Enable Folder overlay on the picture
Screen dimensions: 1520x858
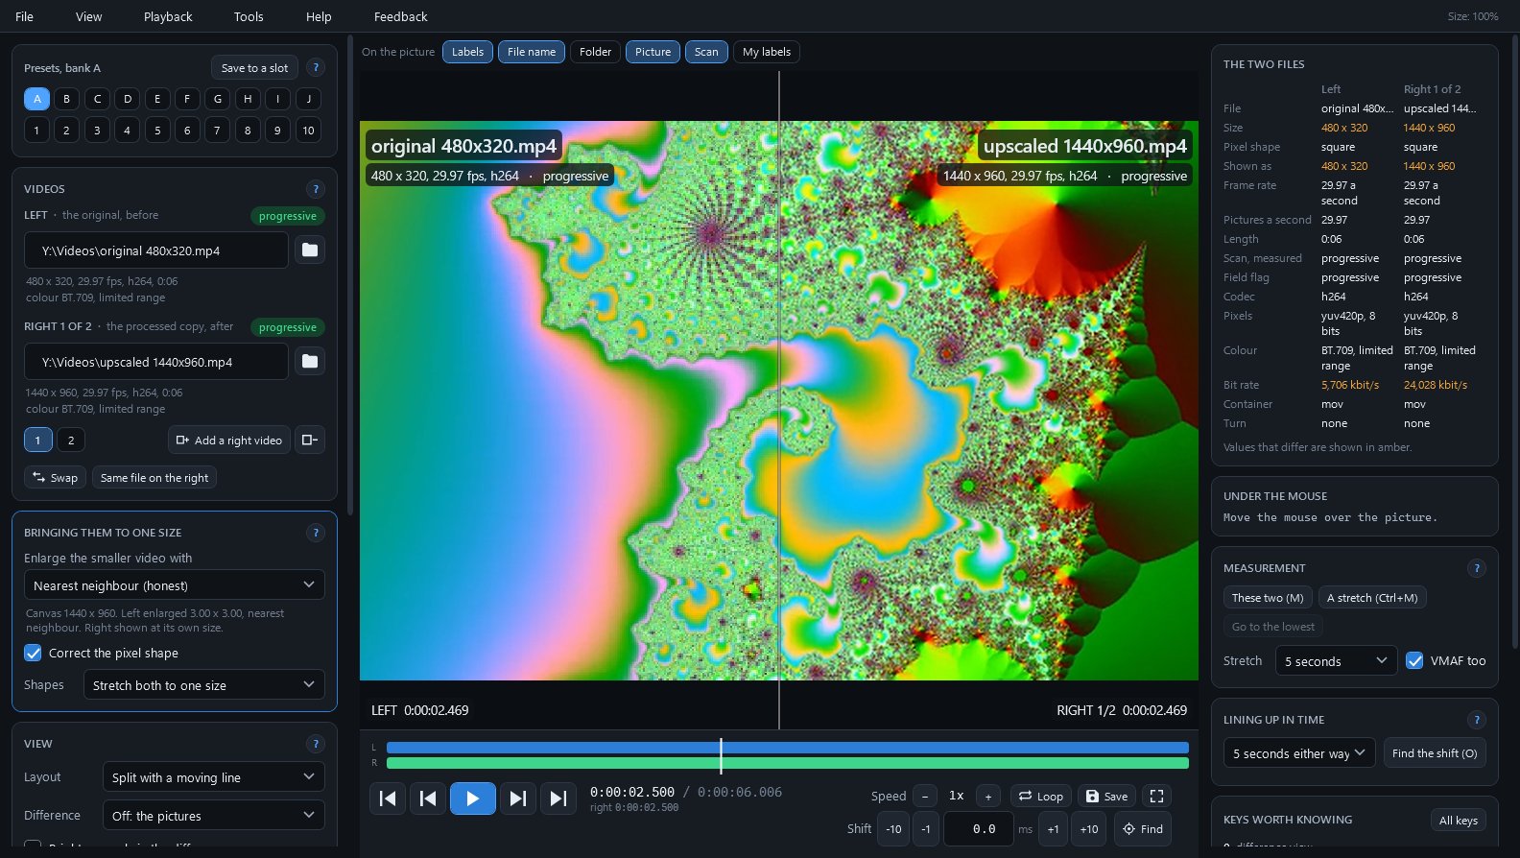[x=596, y=52]
